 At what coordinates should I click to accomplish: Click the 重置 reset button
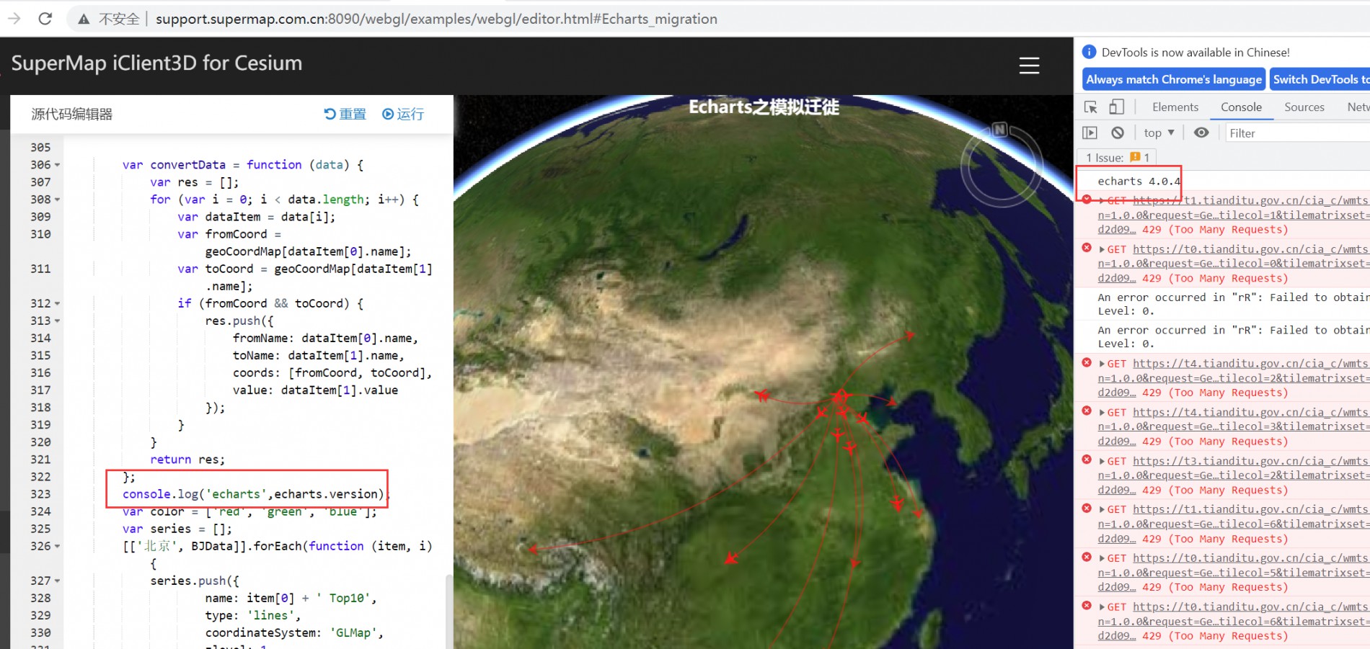coord(345,114)
